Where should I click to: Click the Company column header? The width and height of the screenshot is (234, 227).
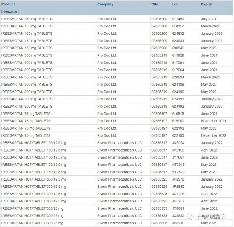pyautogui.click(x=105, y=4)
